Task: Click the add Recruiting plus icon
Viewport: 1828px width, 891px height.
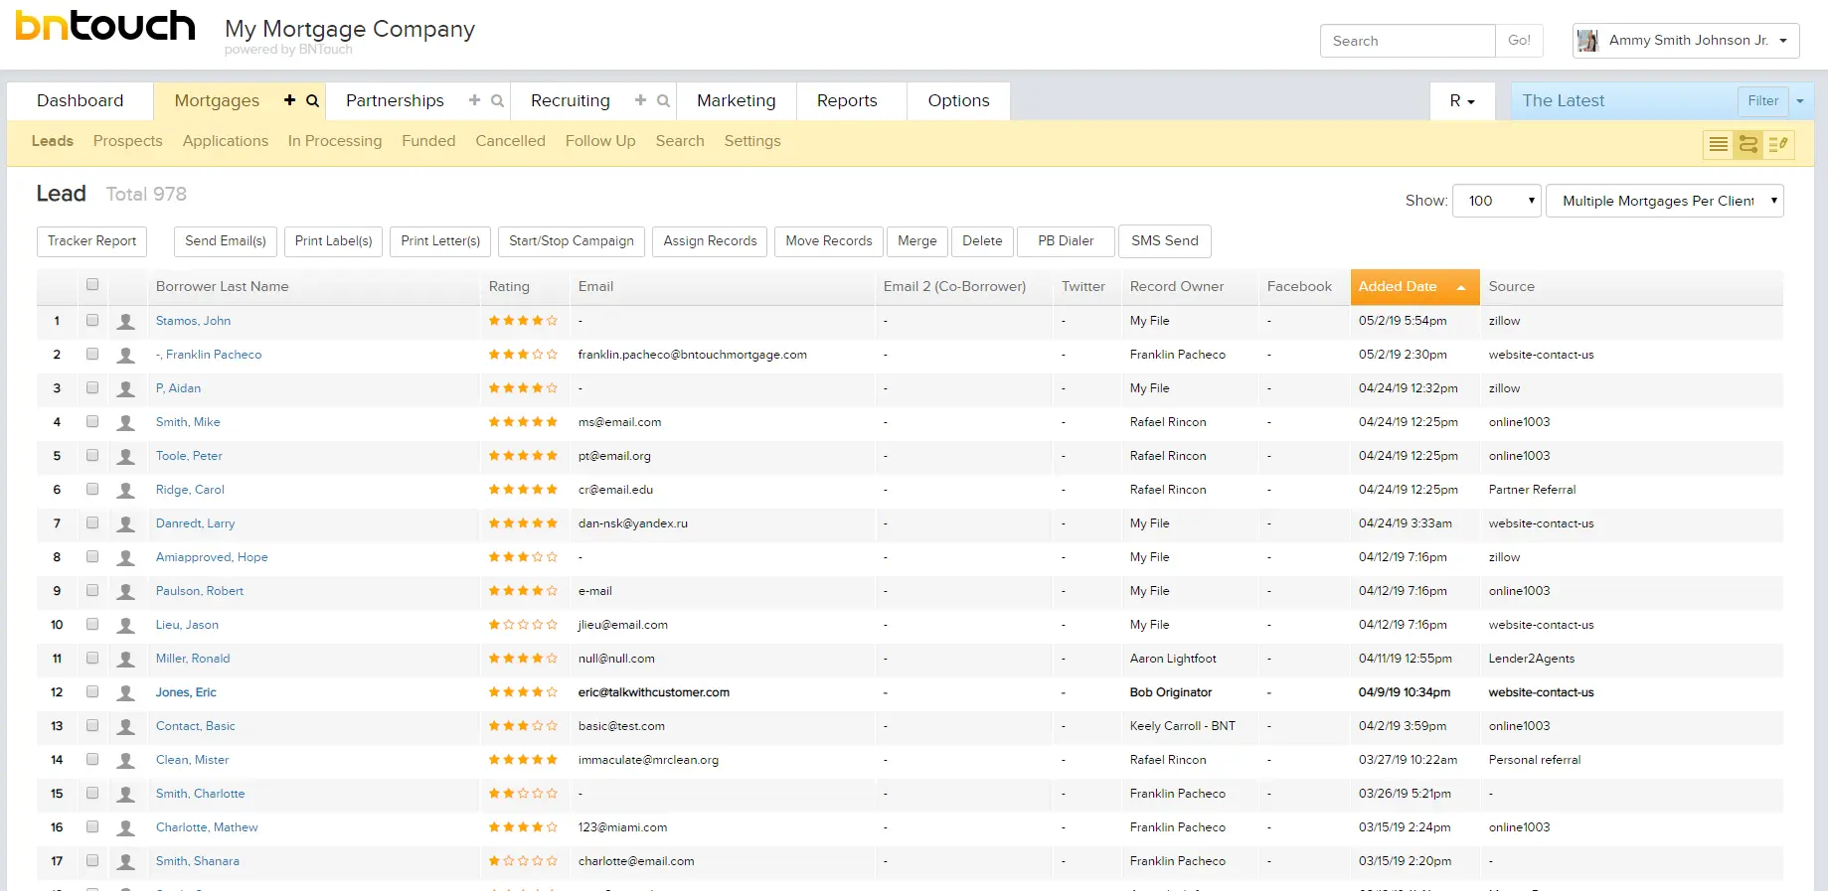Action: (x=640, y=100)
